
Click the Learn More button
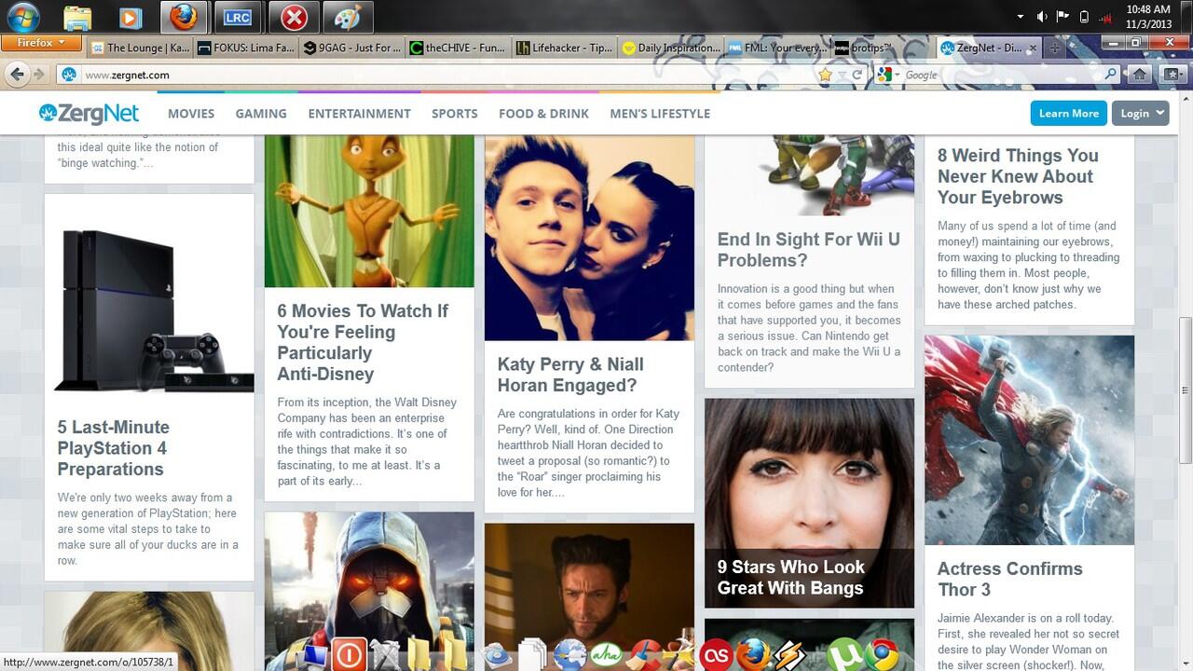1069,113
